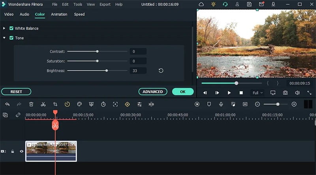The image size is (316, 175).
Task: Collapse the Tone section
Action: tap(4, 38)
